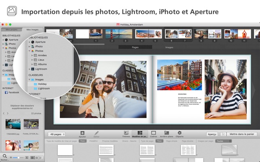Toggle the face detection portrait icon

tap(27, 158)
